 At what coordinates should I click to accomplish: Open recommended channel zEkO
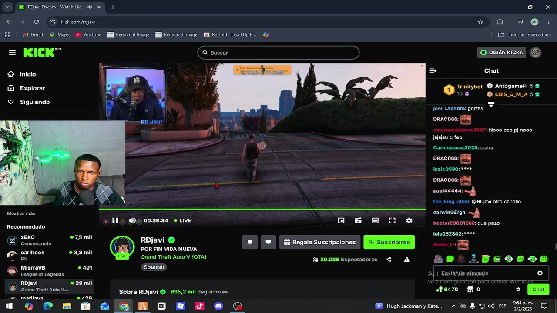point(49,240)
